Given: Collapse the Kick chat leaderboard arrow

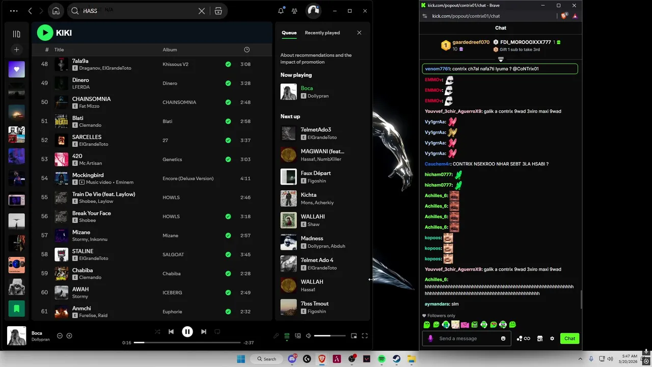Looking at the screenshot, I should [x=501, y=60].
